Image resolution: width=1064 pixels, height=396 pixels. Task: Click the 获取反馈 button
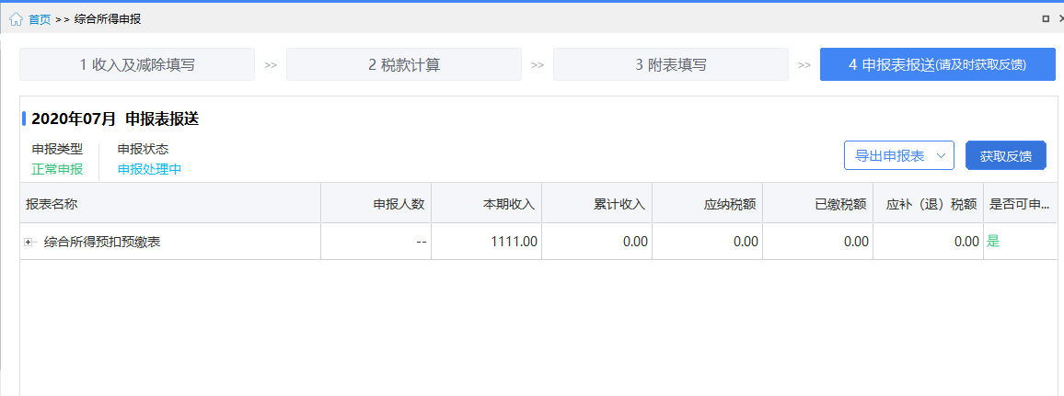pos(1006,155)
